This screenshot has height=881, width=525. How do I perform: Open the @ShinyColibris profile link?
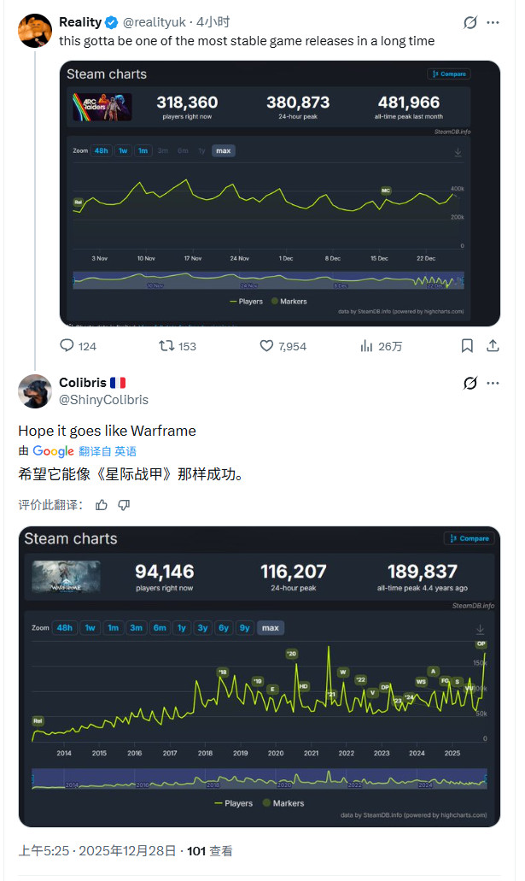[x=103, y=399]
